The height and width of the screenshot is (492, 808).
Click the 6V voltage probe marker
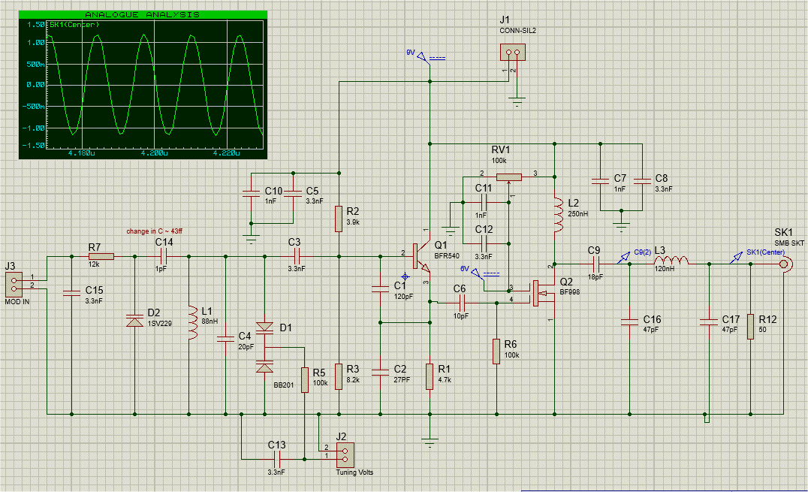(x=479, y=273)
